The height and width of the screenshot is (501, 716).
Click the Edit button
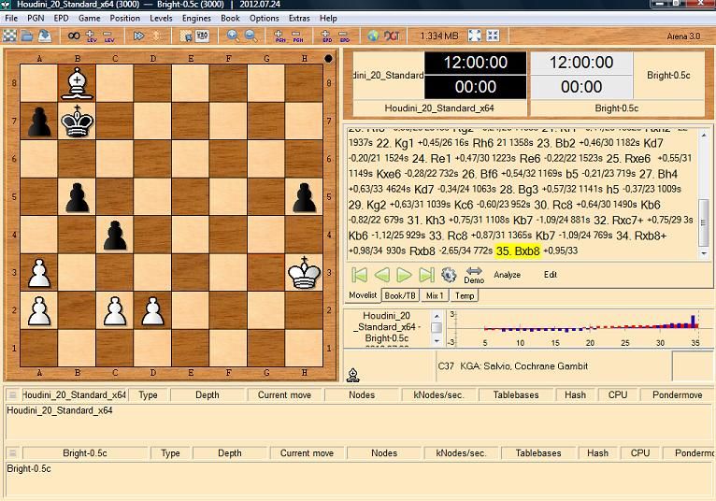pyautogui.click(x=551, y=275)
